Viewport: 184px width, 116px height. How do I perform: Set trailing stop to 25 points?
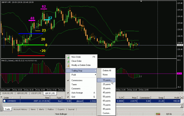pos(106,84)
